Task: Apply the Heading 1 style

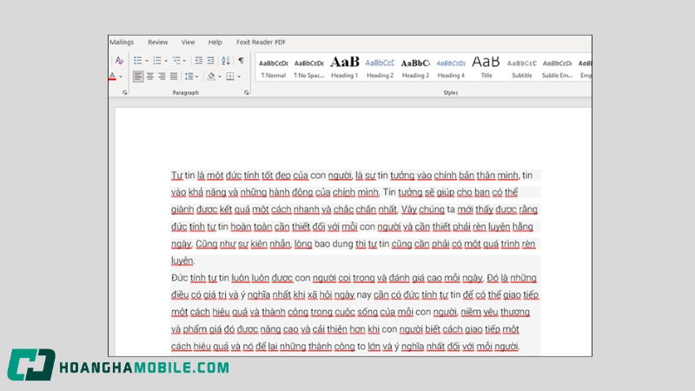Action: coord(344,68)
